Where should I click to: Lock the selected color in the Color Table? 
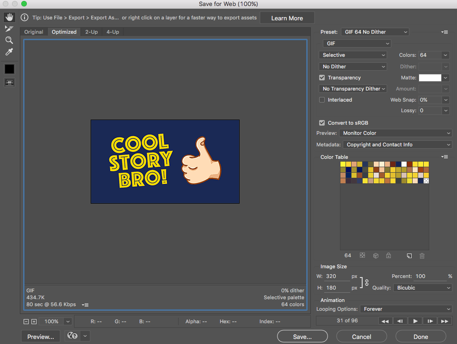(388, 255)
